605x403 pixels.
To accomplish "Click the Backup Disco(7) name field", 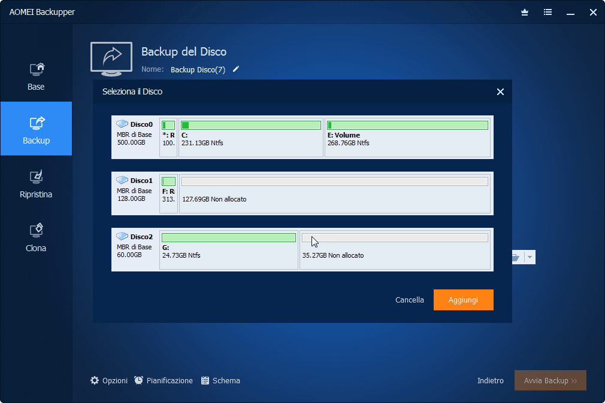I will coord(198,70).
